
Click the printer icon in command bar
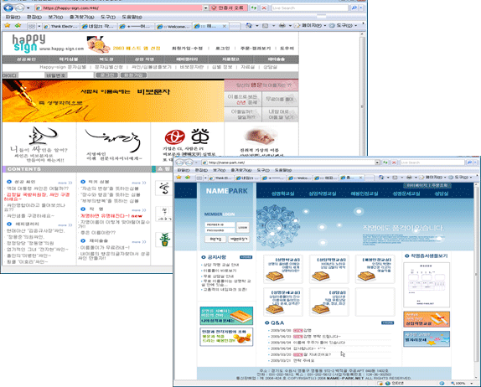(282, 26)
